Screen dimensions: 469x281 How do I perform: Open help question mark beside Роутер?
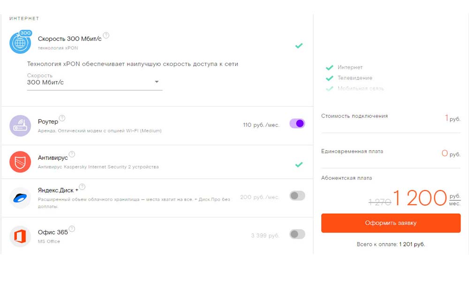(x=62, y=118)
